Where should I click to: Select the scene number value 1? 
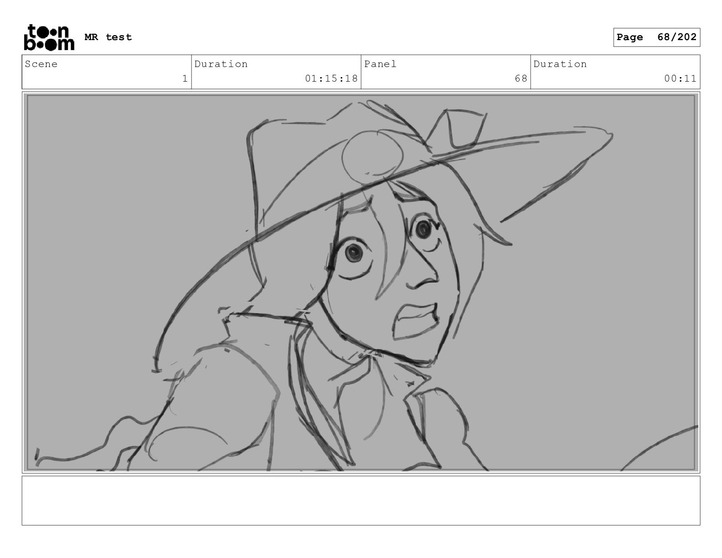click(185, 78)
